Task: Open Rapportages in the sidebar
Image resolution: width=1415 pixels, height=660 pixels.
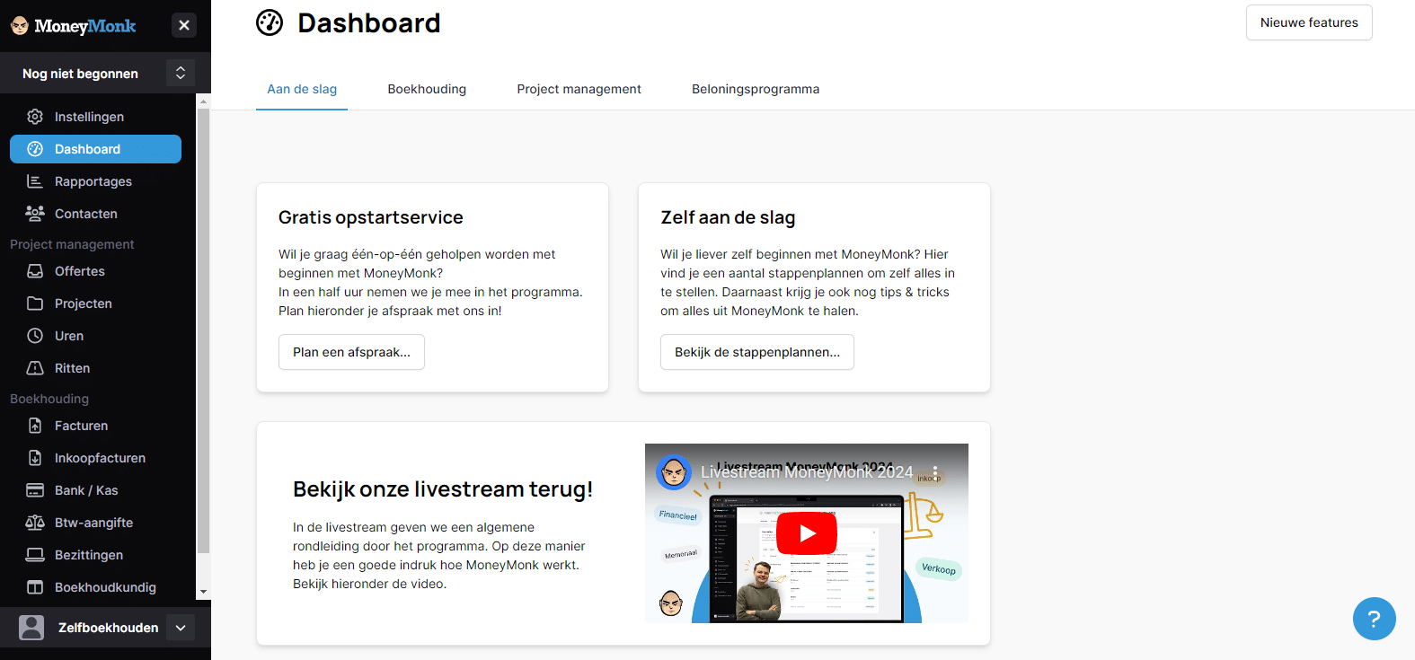Action: pos(95,181)
